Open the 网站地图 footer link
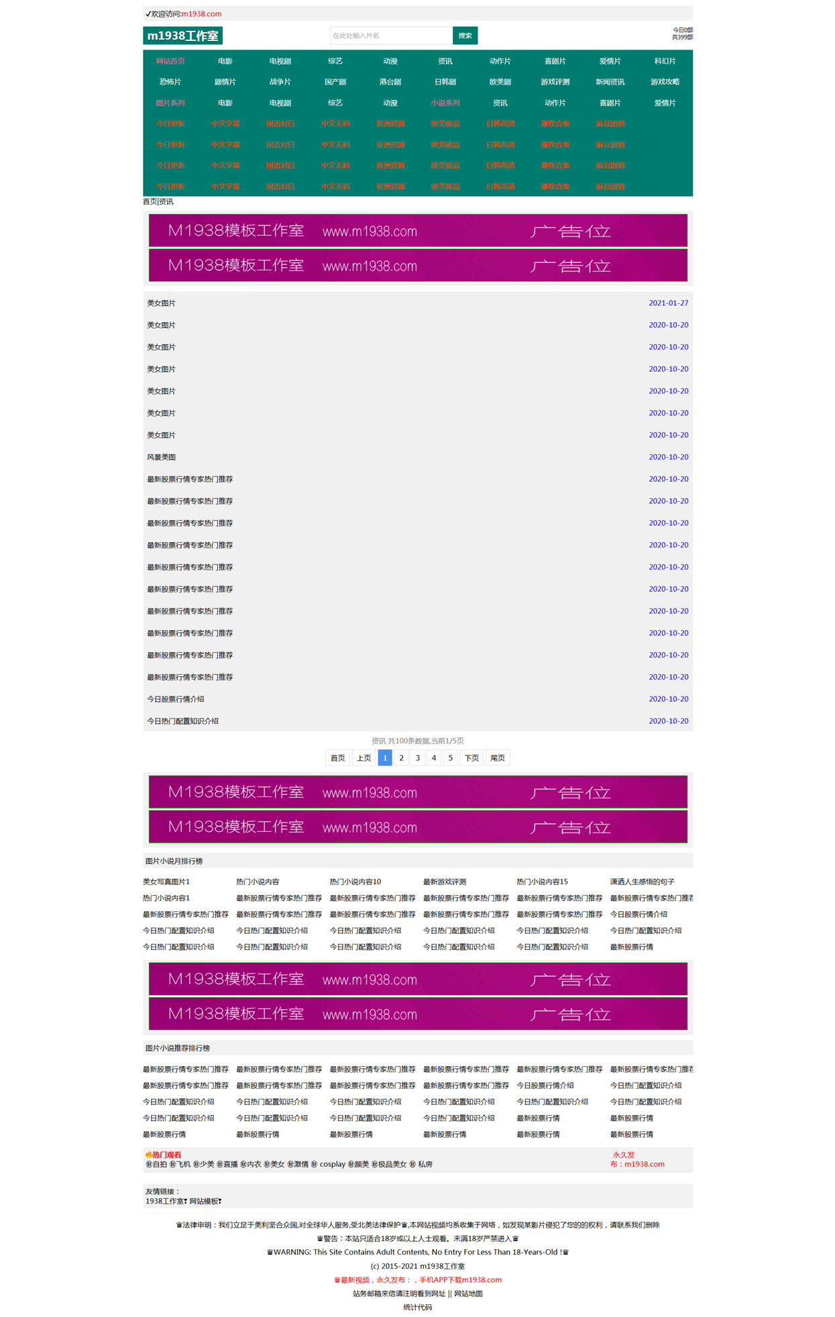Image resolution: width=835 pixels, height=1317 pixels. [468, 1294]
